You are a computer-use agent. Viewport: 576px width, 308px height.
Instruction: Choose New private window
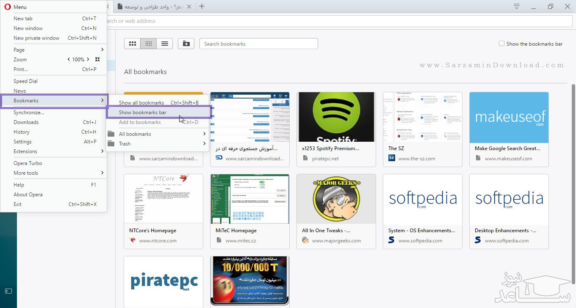tap(54, 38)
